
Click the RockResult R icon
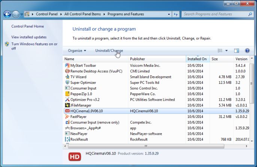[67, 139]
